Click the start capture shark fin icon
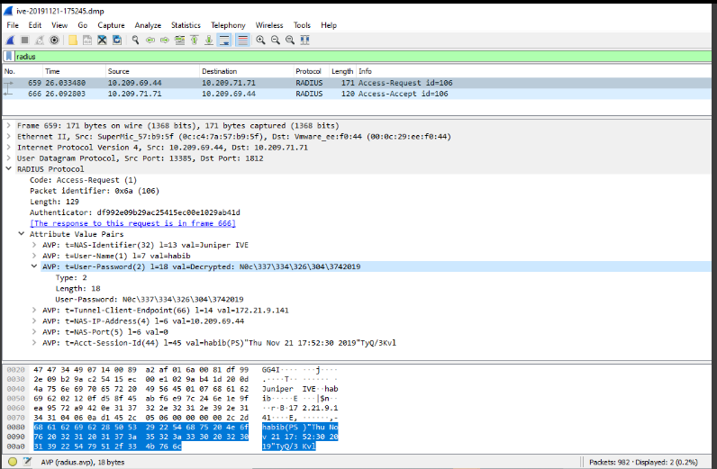 pyautogui.click(x=9, y=41)
